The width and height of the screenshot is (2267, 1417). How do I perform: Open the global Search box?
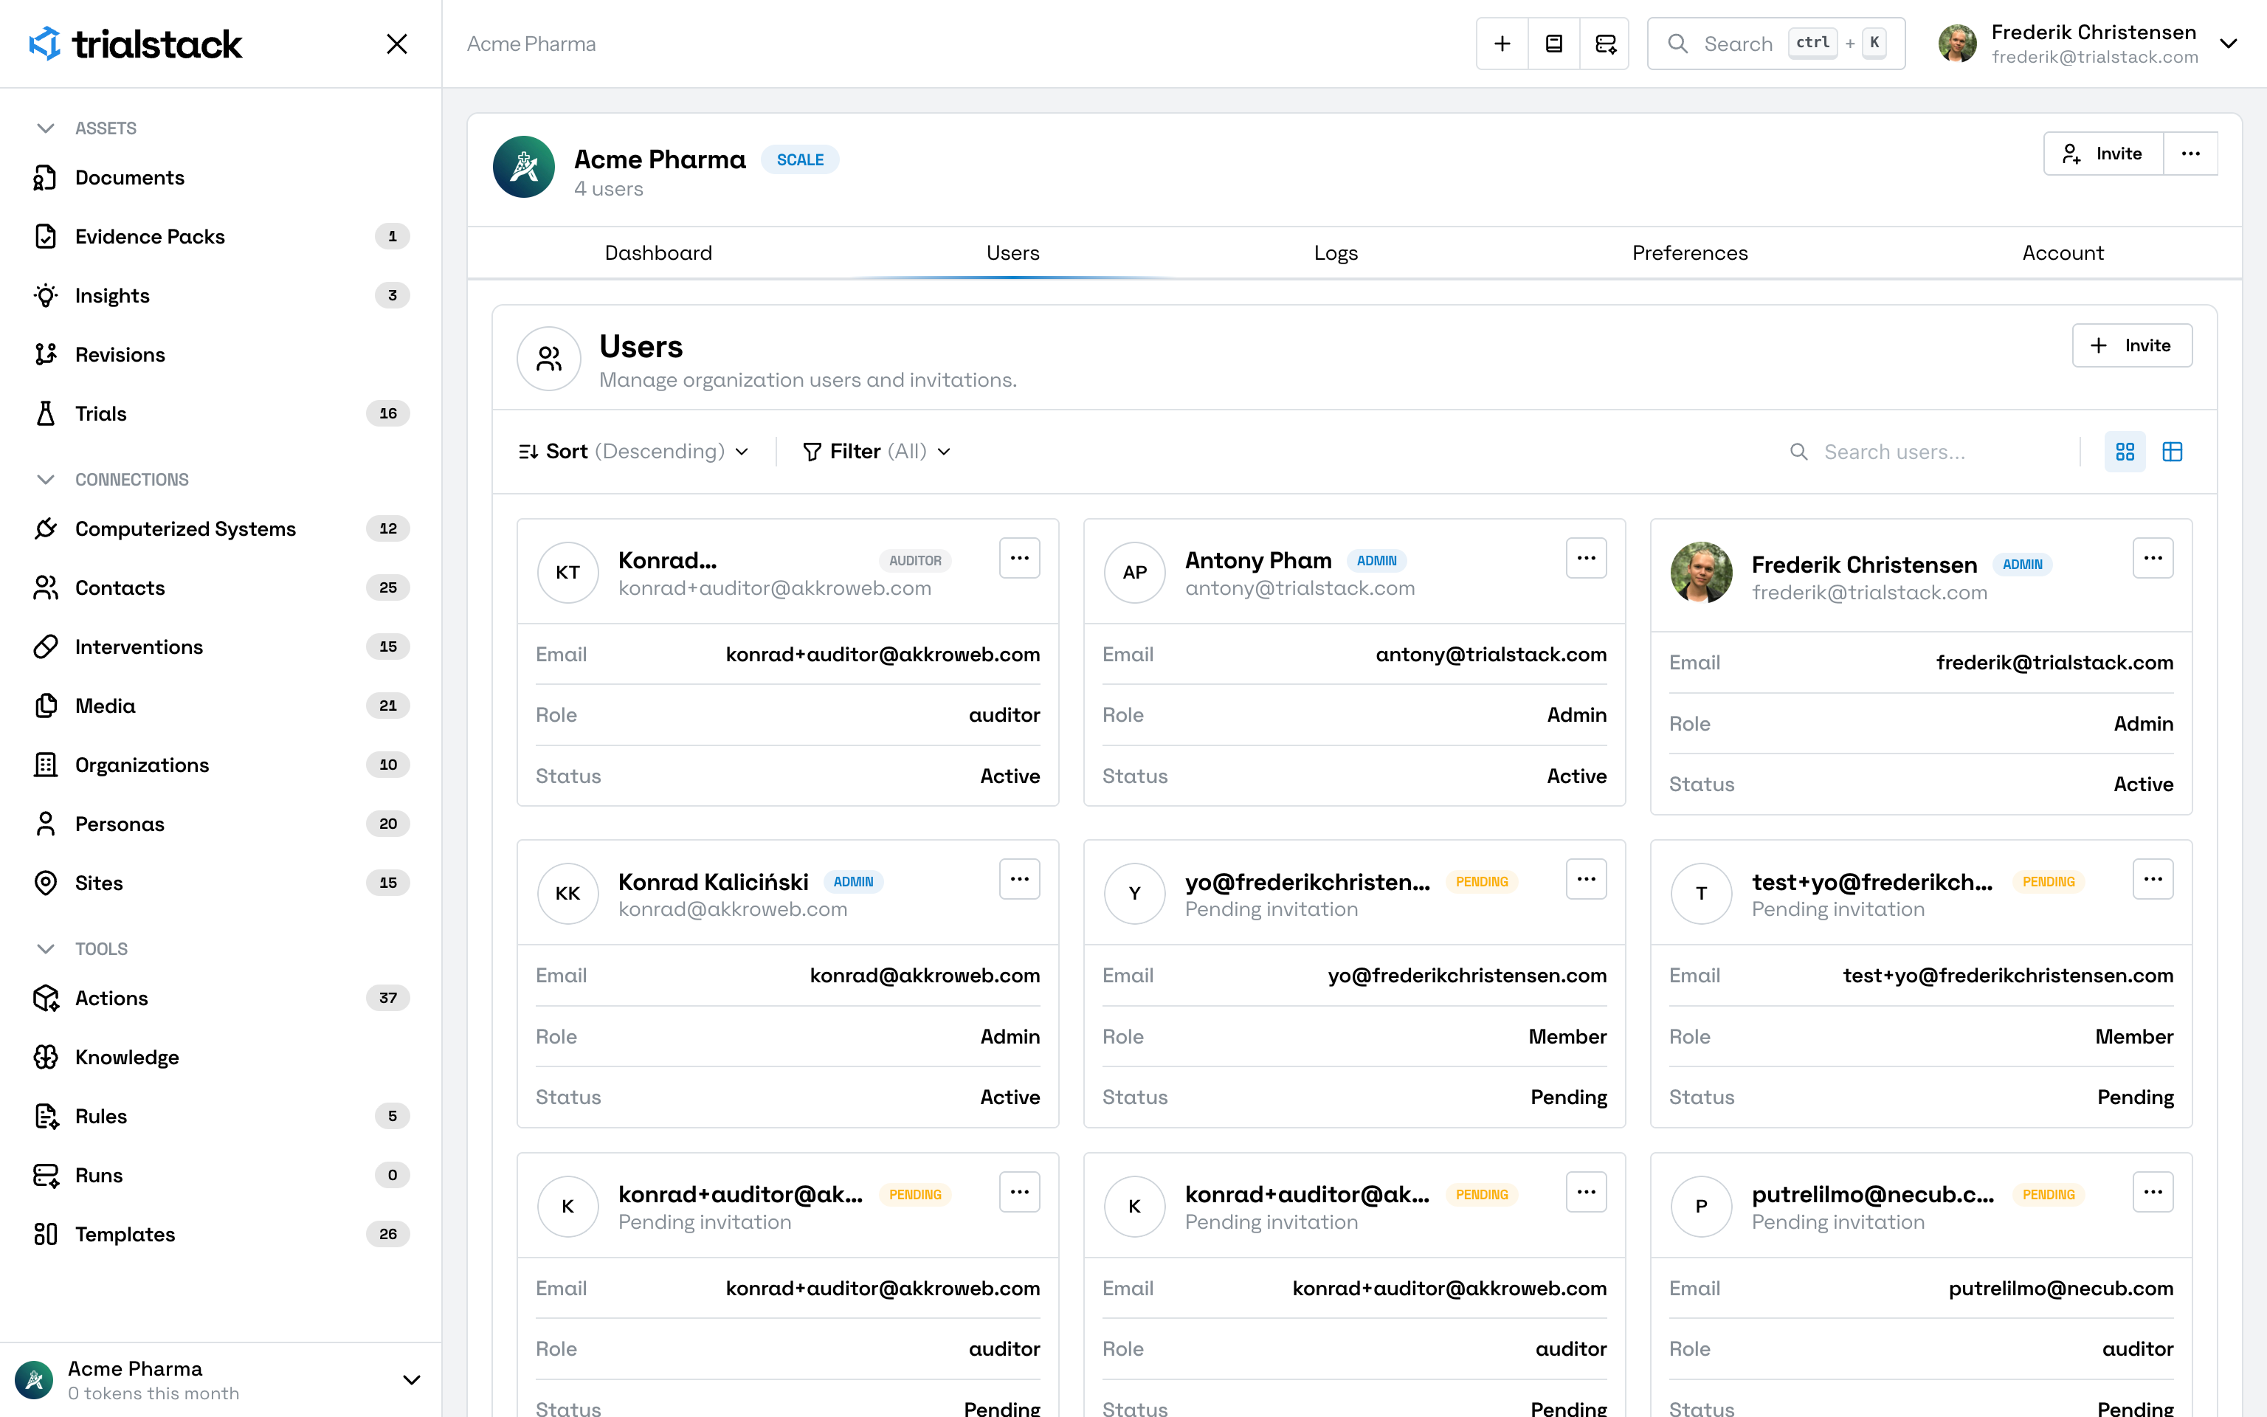1776,44
